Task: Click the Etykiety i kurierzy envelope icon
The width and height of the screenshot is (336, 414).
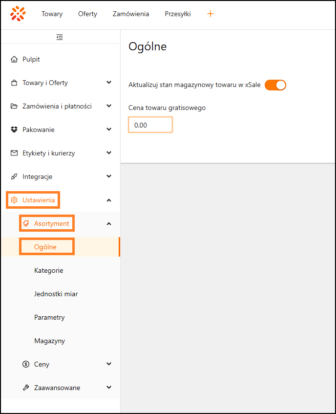Action: [14, 153]
